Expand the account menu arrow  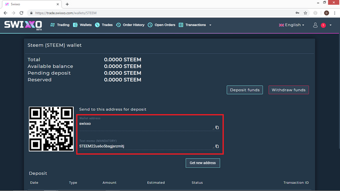[x=330, y=25]
